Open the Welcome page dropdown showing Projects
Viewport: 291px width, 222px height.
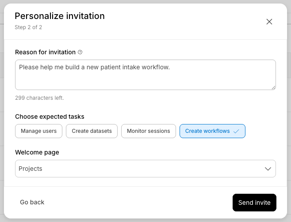tap(145, 169)
